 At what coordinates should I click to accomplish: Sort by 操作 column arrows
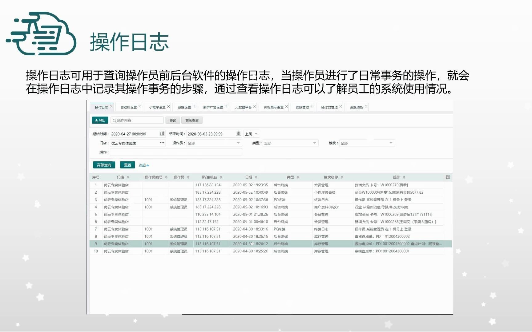tap(404, 177)
